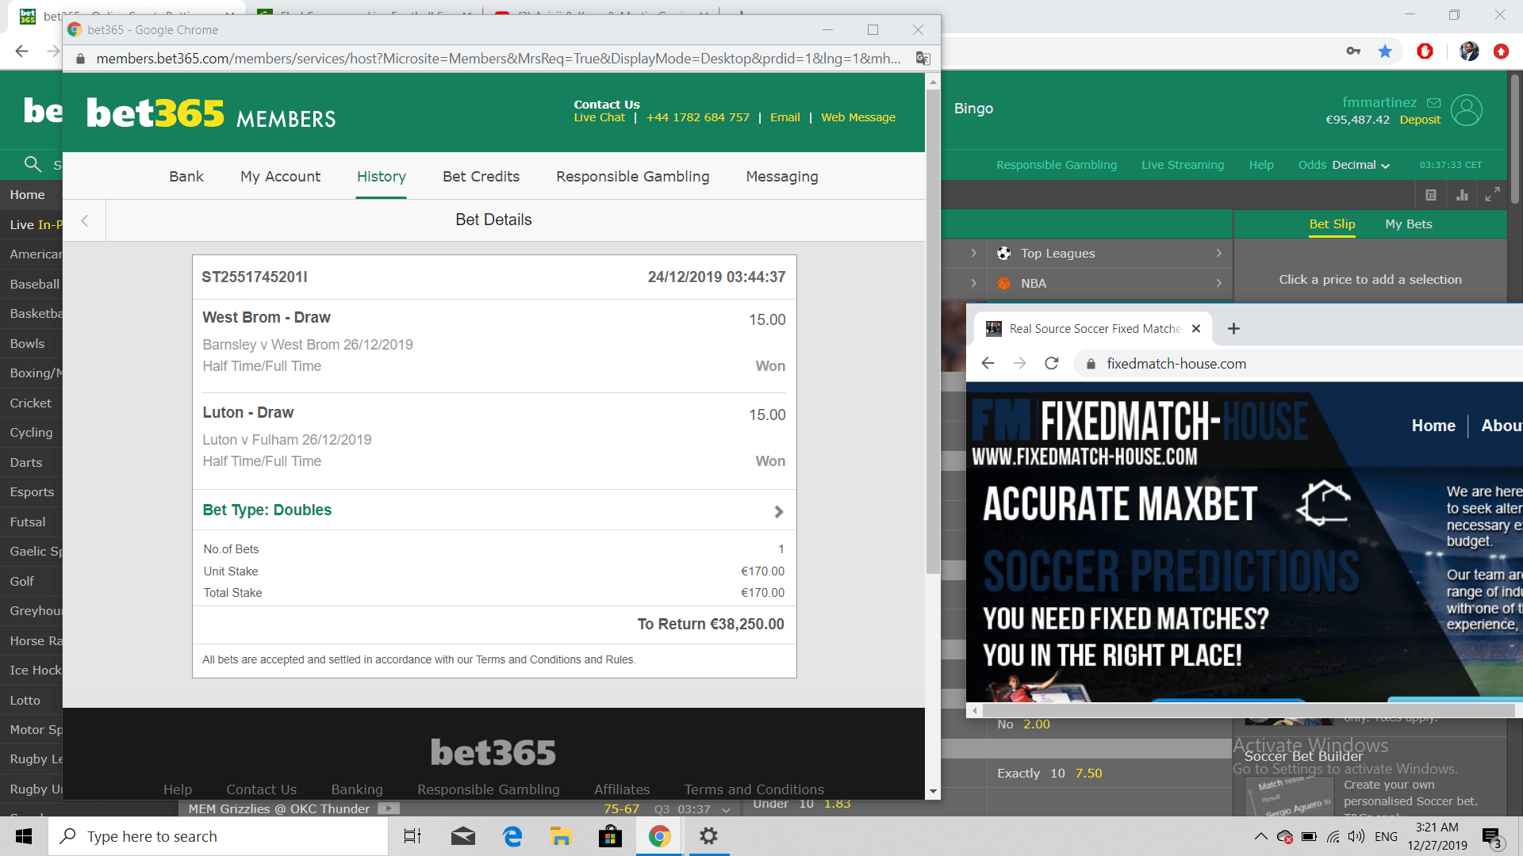Click the volume speaker tray icon

click(x=1356, y=837)
